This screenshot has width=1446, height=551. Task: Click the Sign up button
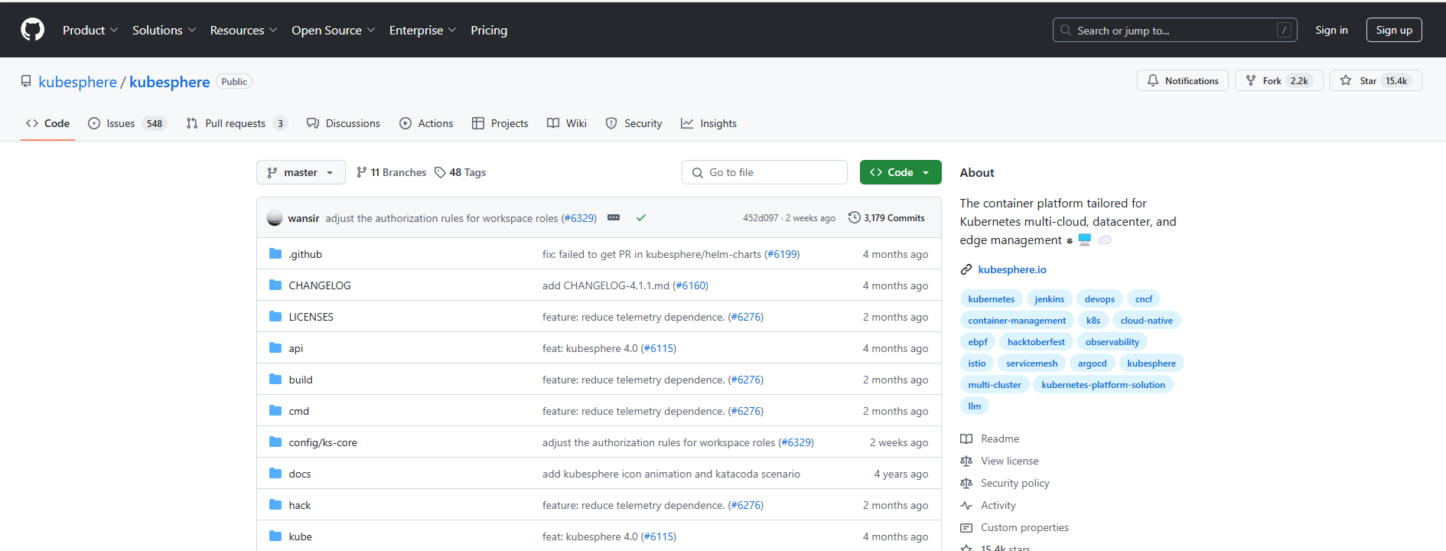click(x=1394, y=30)
